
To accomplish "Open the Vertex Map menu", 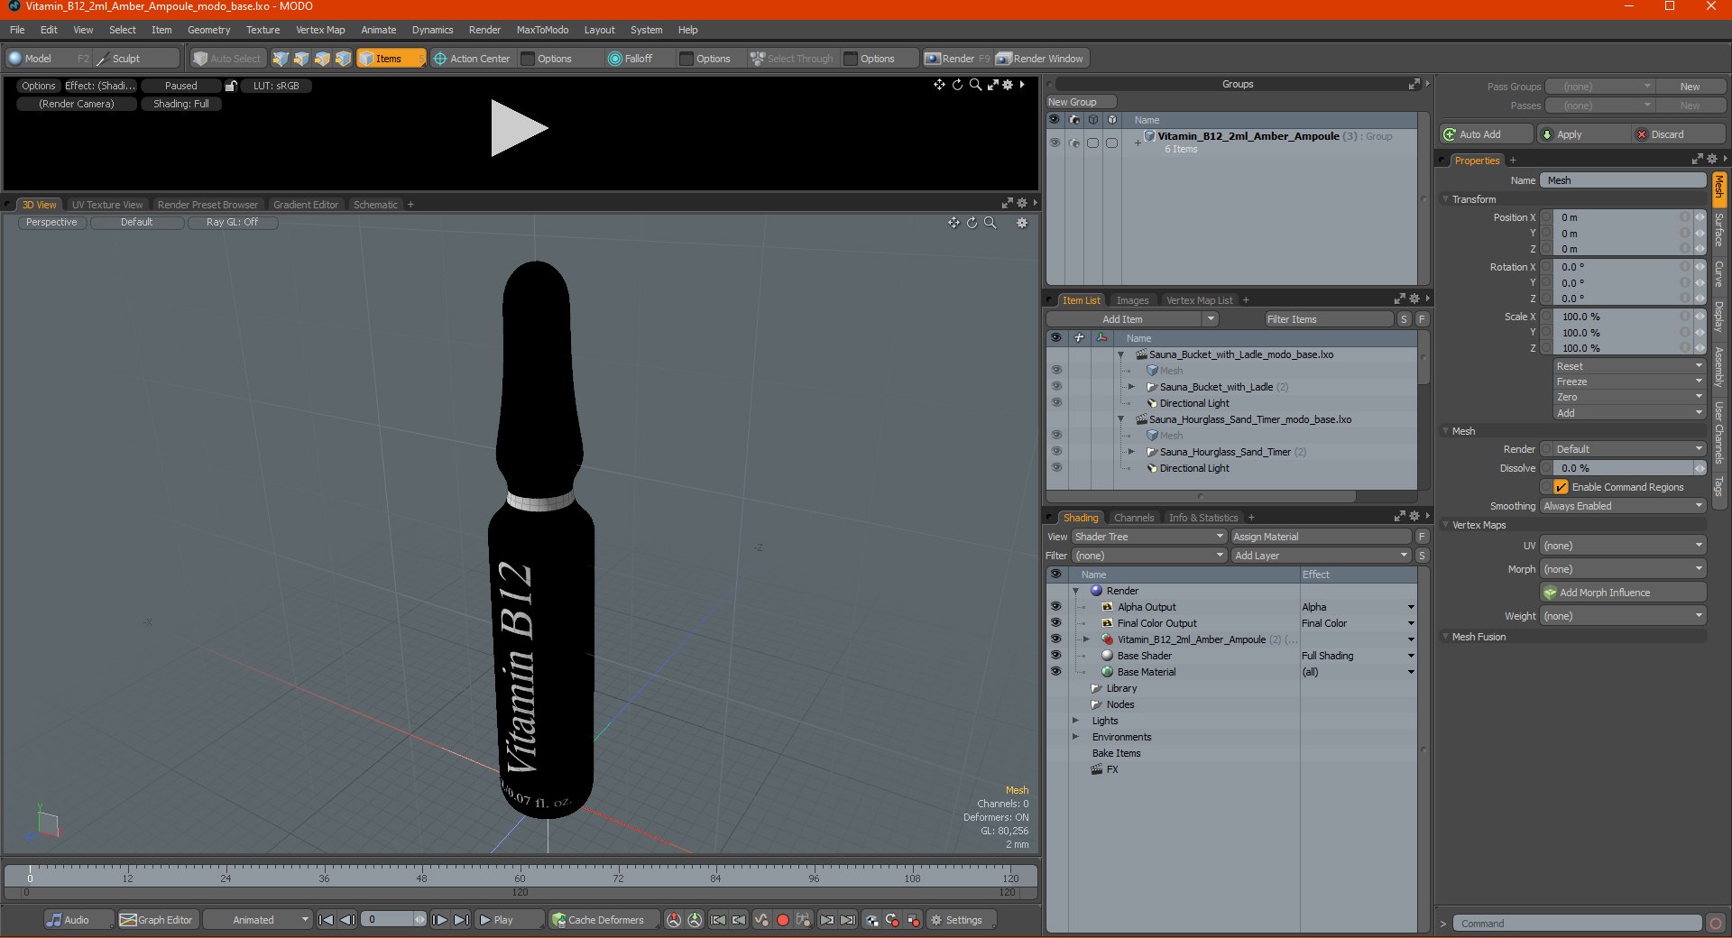I will [320, 30].
